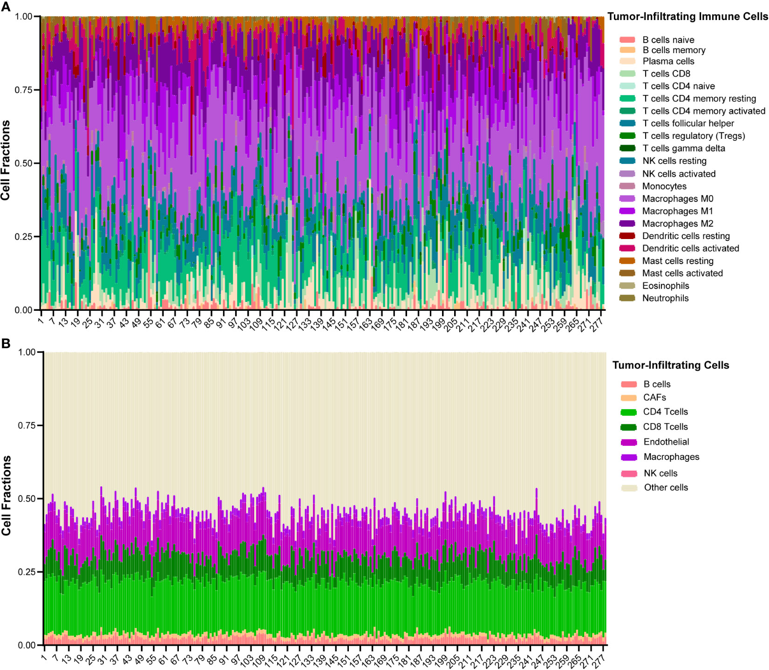Click the Dendritic cells activated label
The width and height of the screenshot is (769, 670).
(691, 248)
